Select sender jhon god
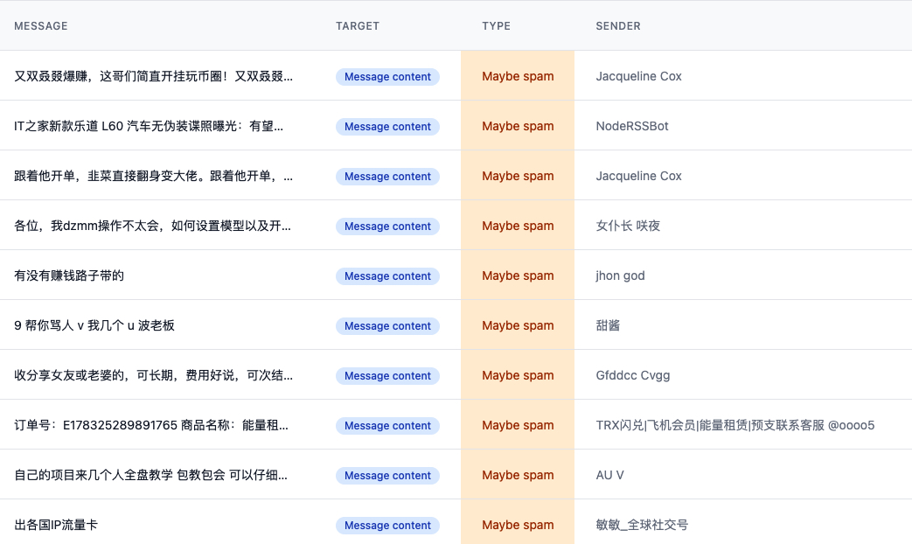This screenshot has width=912, height=544. [620, 275]
